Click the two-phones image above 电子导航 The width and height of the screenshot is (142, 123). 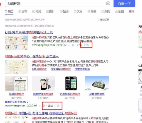(71, 83)
